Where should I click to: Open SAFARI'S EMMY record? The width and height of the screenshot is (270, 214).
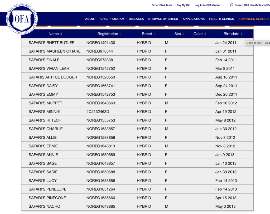point(43,94)
